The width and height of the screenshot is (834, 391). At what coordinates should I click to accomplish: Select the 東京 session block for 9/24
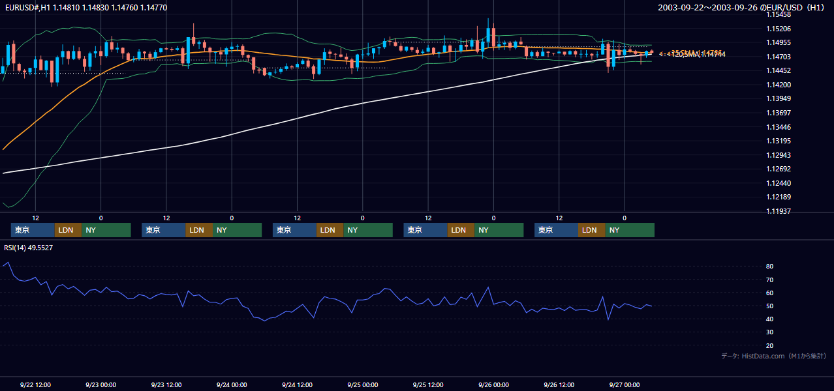pyautogui.click(x=294, y=230)
